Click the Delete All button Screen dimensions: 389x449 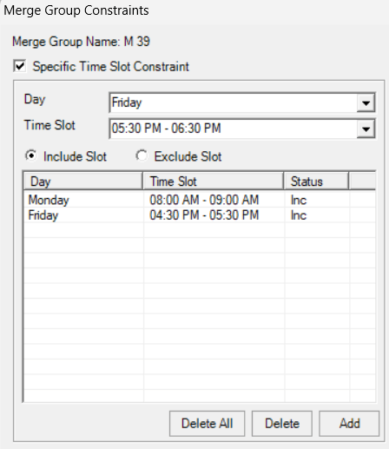(207, 424)
